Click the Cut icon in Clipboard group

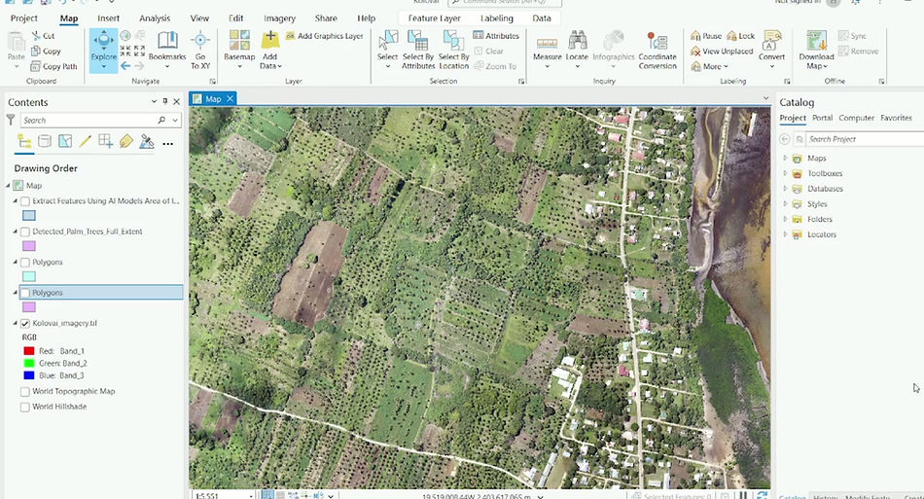coord(36,36)
